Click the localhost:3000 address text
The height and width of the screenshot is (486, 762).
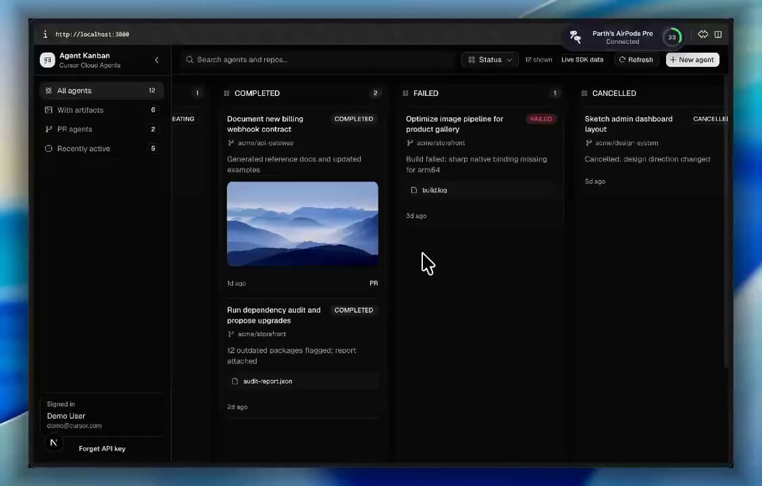click(x=92, y=34)
